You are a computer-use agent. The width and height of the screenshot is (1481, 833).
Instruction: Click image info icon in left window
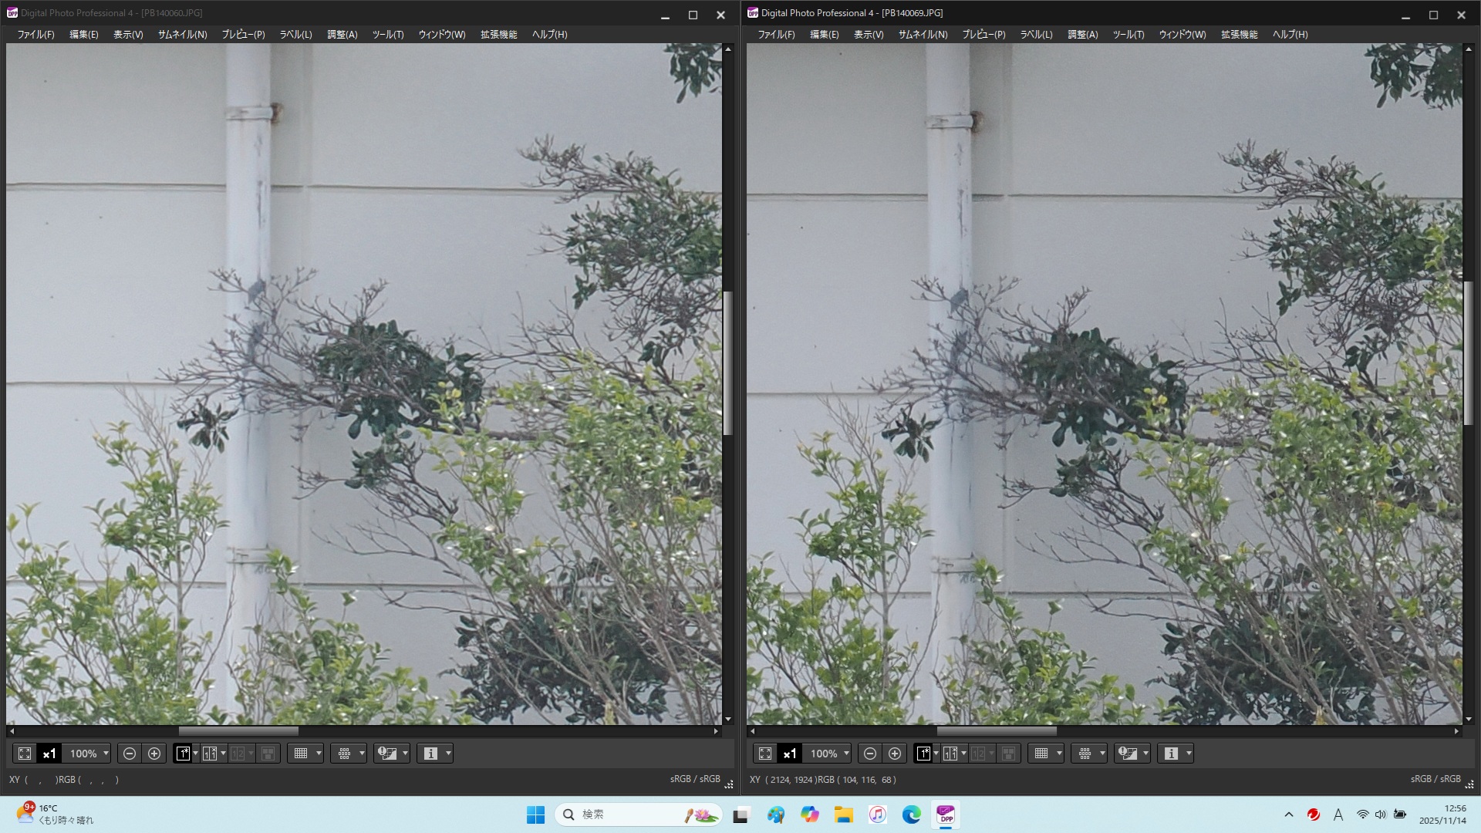pos(430,754)
